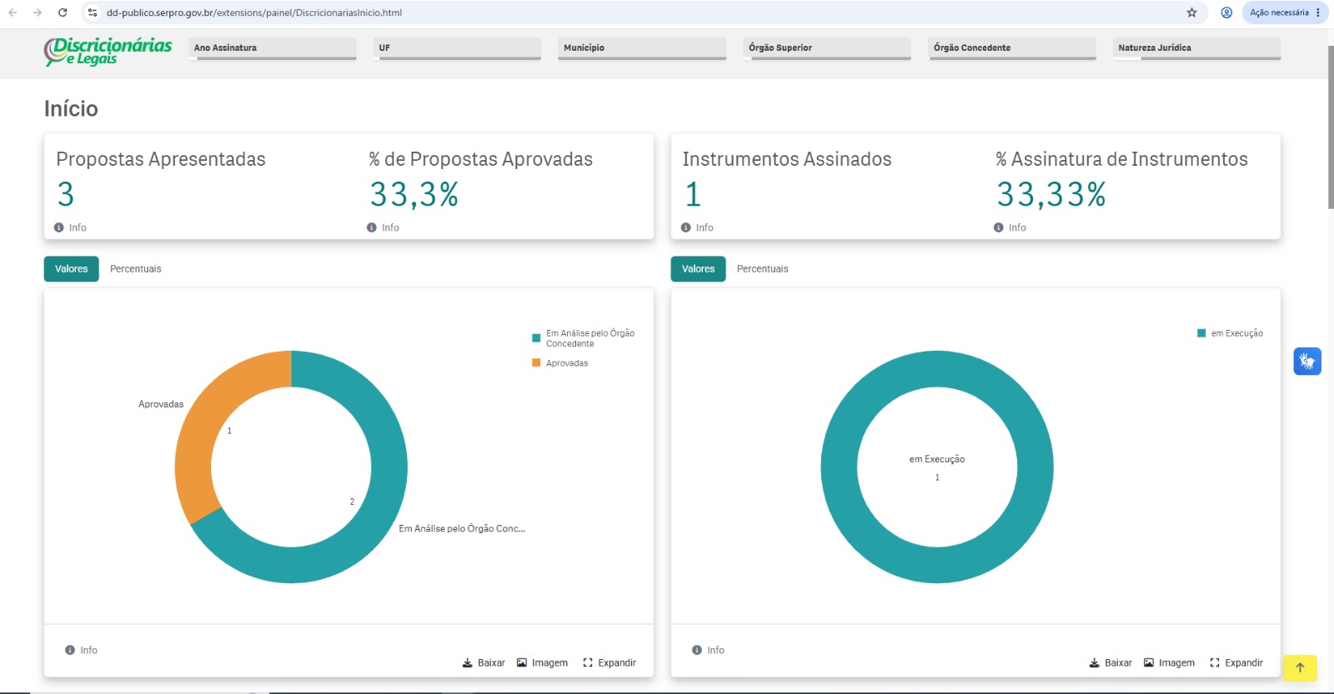
Task: Open Info icon below proposals donut chart
Action: (70, 650)
